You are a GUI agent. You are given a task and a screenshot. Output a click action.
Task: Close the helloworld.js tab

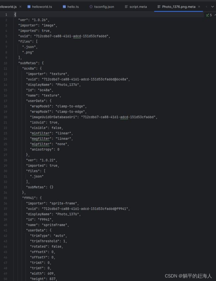[20, 7]
